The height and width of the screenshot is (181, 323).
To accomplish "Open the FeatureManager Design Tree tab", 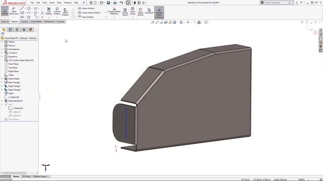I will [4, 30].
